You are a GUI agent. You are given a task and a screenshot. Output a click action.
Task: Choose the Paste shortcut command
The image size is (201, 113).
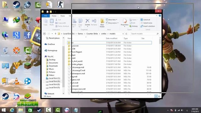[x=62, y=26]
